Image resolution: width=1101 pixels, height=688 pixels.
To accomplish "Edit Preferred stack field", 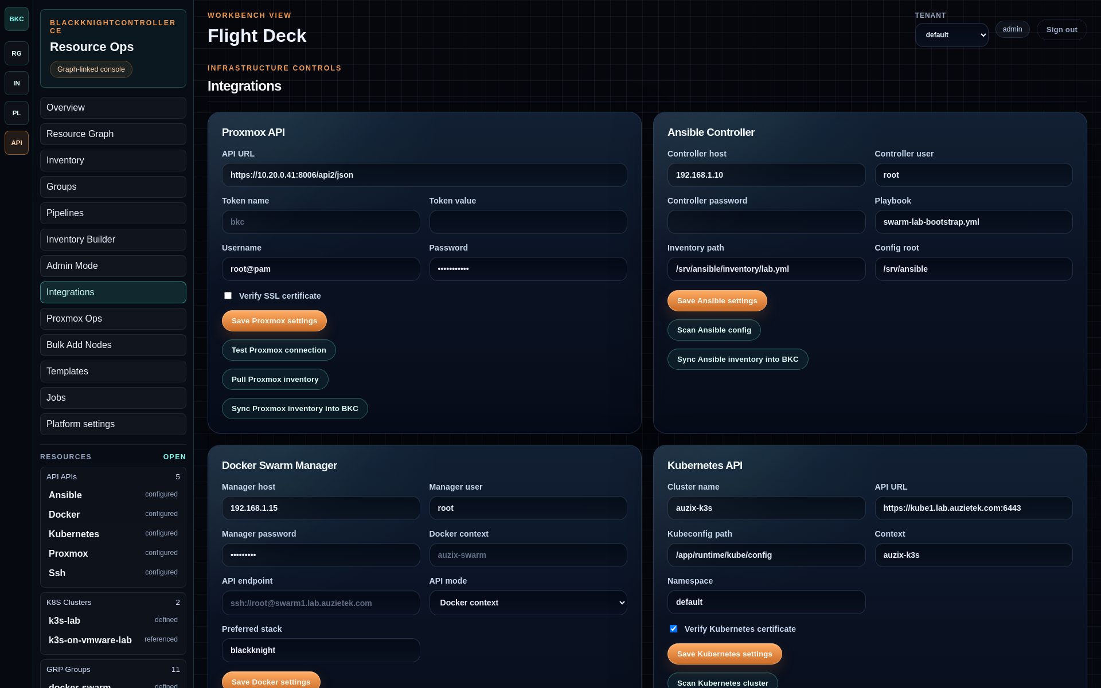I will [321, 650].
